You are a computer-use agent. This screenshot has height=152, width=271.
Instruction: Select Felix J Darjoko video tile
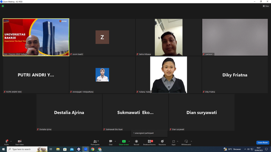[x=36, y=37]
